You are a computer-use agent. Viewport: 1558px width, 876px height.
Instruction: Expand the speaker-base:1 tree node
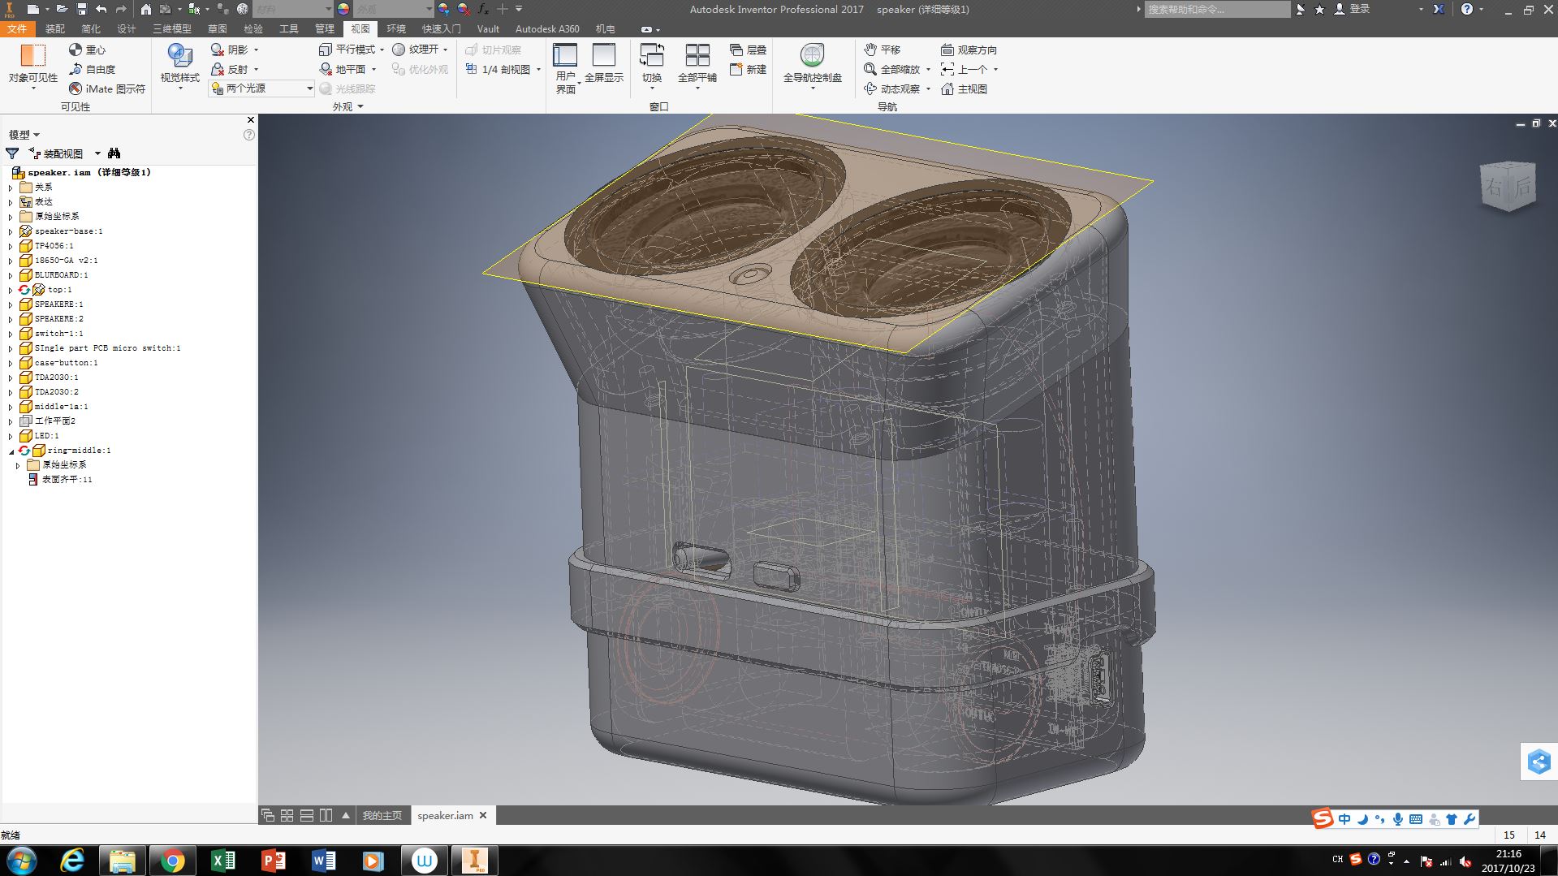coord(11,231)
